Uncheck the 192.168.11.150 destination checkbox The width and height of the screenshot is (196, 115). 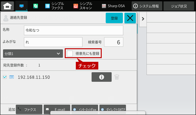pos(5,77)
